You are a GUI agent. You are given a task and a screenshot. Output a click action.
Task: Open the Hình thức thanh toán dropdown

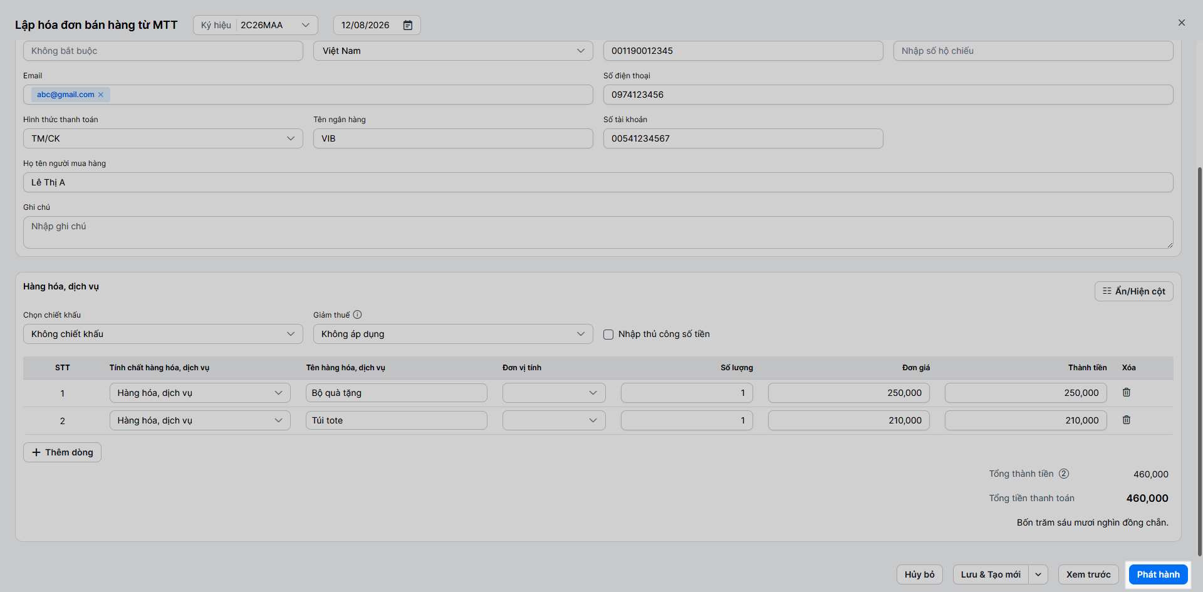[163, 138]
